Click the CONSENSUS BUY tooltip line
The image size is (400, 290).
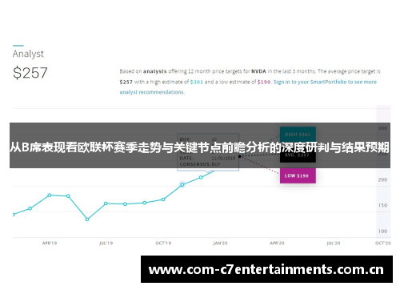[200, 164]
